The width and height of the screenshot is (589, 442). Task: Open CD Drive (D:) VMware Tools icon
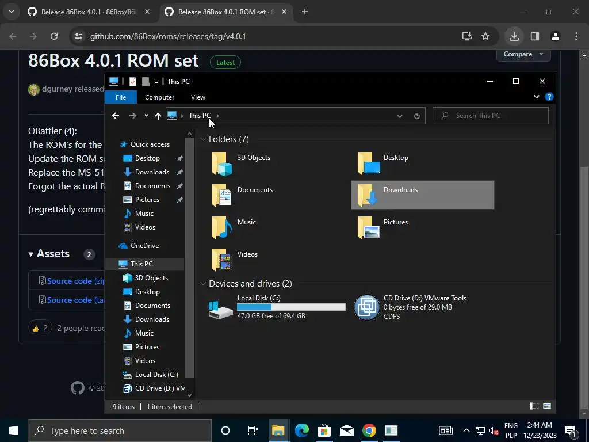click(367, 307)
